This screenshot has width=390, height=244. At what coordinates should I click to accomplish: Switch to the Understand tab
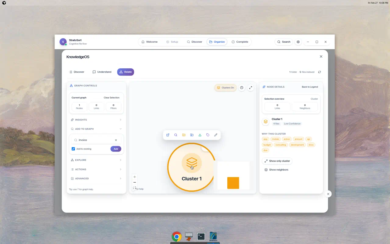click(x=102, y=72)
